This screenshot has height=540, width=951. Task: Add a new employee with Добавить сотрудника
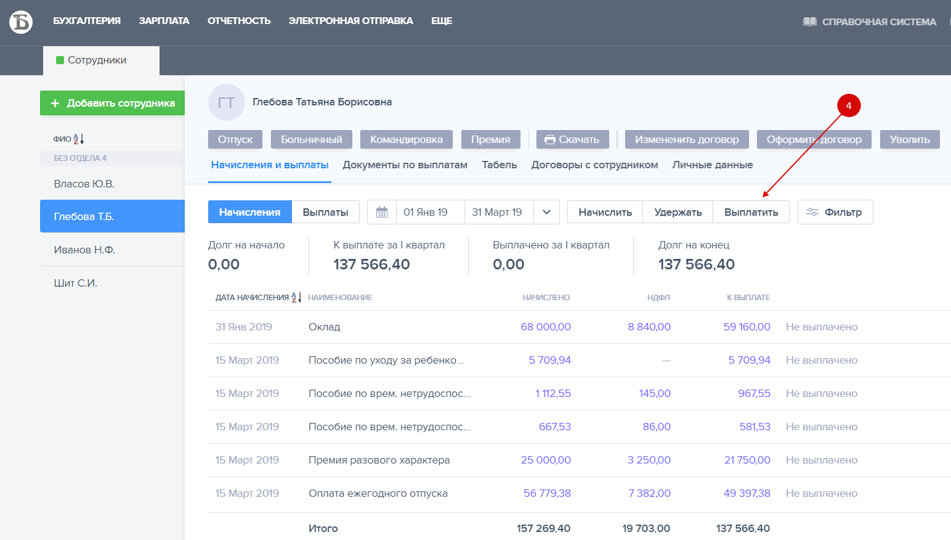tap(112, 103)
